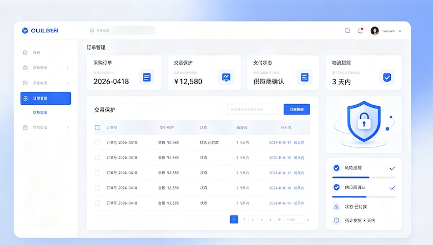This screenshot has height=245, width=433.
Task: Go to page 3 in pagination
Action: [261, 220]
